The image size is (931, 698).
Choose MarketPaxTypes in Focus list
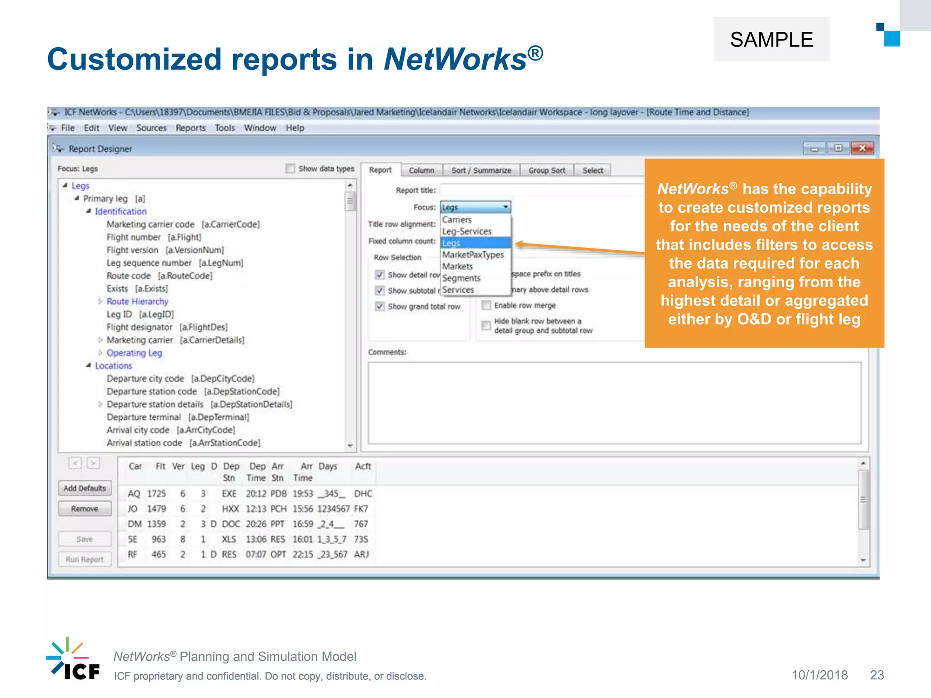[x=476, y=255]
